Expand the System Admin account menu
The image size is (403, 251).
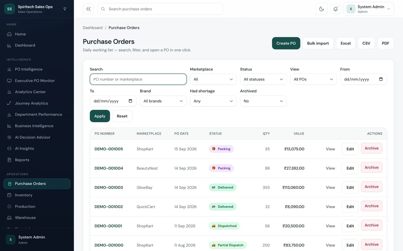(x=368, y=9)
